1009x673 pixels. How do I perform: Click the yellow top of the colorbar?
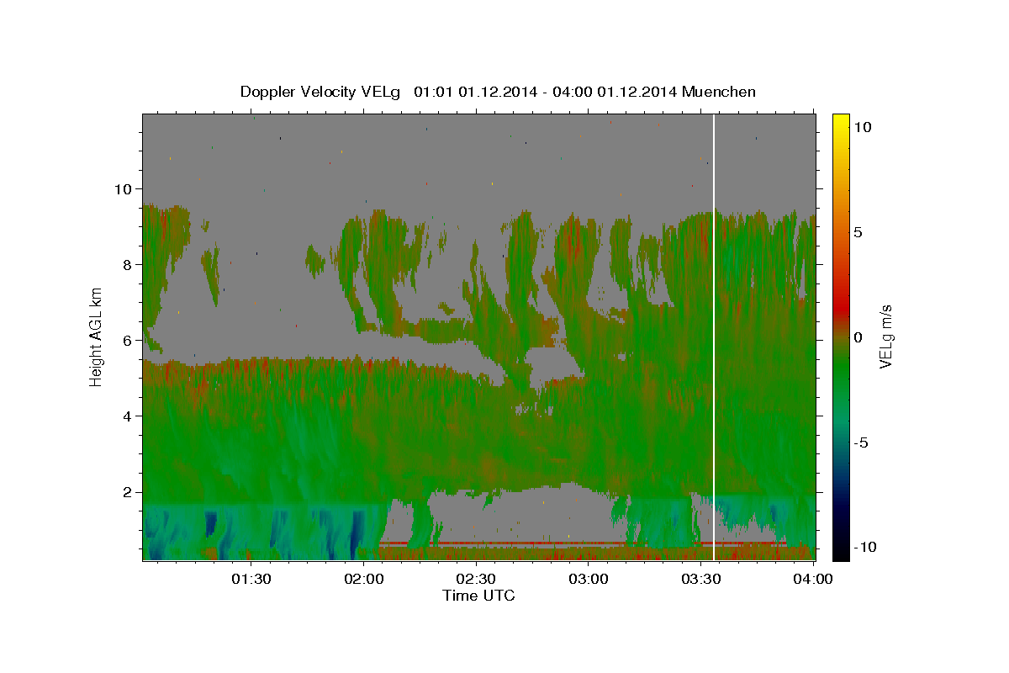(x=841, y=119)
